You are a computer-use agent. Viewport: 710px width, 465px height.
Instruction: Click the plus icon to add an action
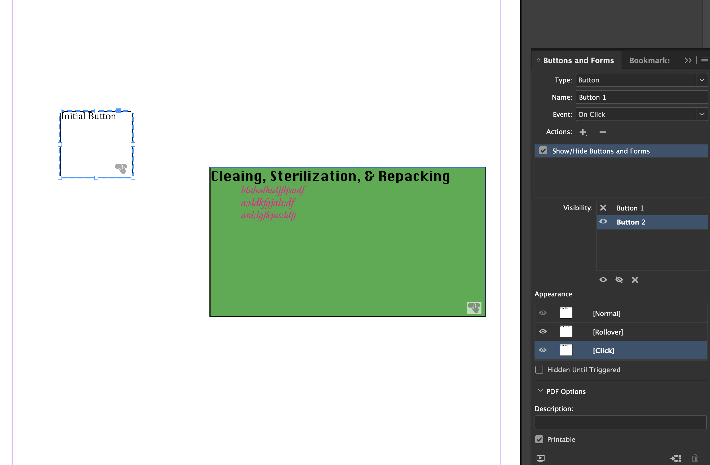tap(584, 132)
